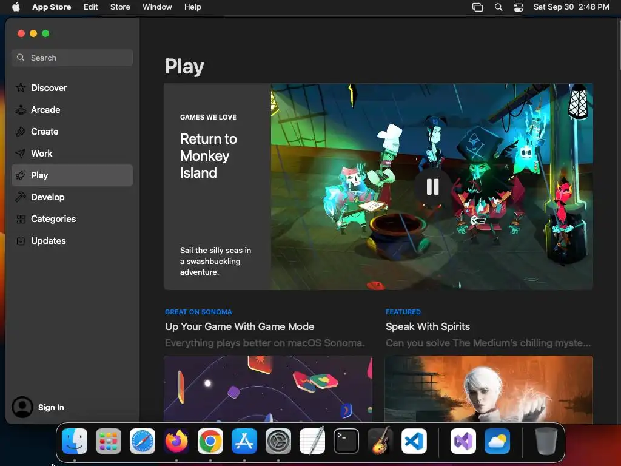
Task: Open the Discover section star icon
Action: point(21,87)
